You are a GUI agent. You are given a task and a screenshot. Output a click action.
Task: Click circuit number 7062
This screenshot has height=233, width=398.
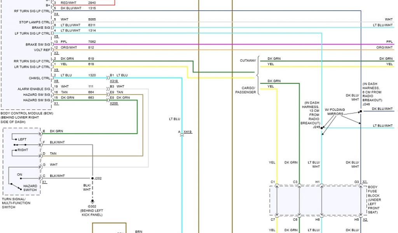[92, 42]
